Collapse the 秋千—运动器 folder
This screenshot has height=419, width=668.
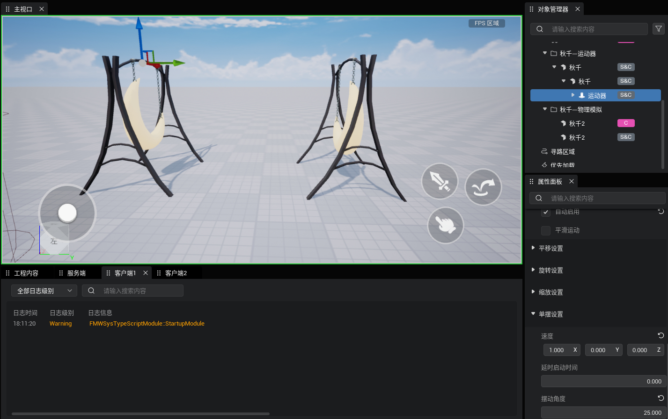coord(545,53)
